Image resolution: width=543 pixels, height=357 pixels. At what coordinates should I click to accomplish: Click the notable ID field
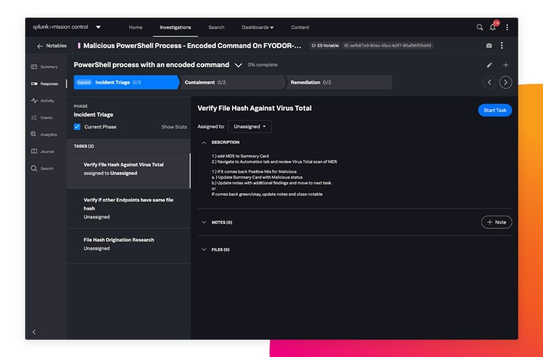pyautogui.click(x=387, y=46)
